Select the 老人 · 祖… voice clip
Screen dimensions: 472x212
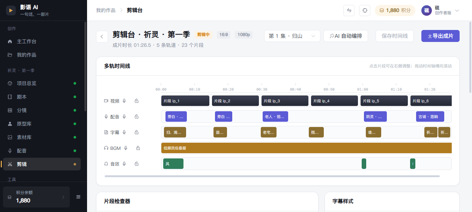point(275,116)
